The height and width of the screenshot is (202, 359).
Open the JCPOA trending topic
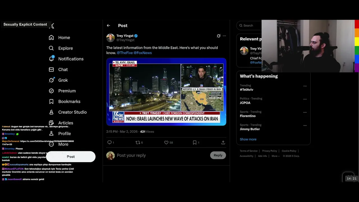tap(245, 103)
